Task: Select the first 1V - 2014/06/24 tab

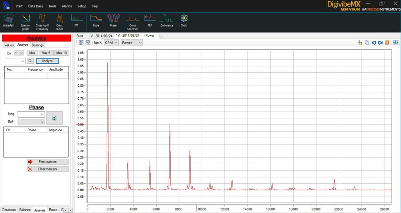Action: click(x=101, y=36)
